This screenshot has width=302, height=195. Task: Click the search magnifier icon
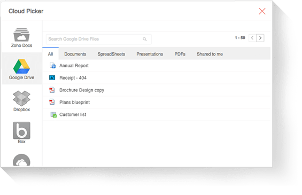tap(145, 40)
